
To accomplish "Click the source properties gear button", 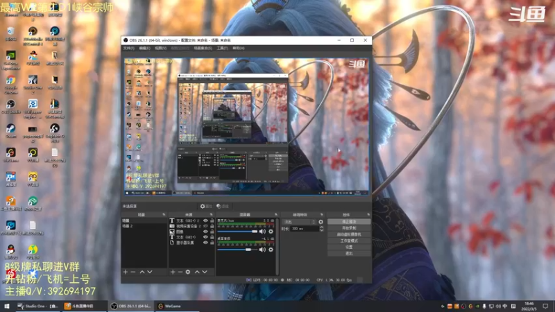I will 205,206.
